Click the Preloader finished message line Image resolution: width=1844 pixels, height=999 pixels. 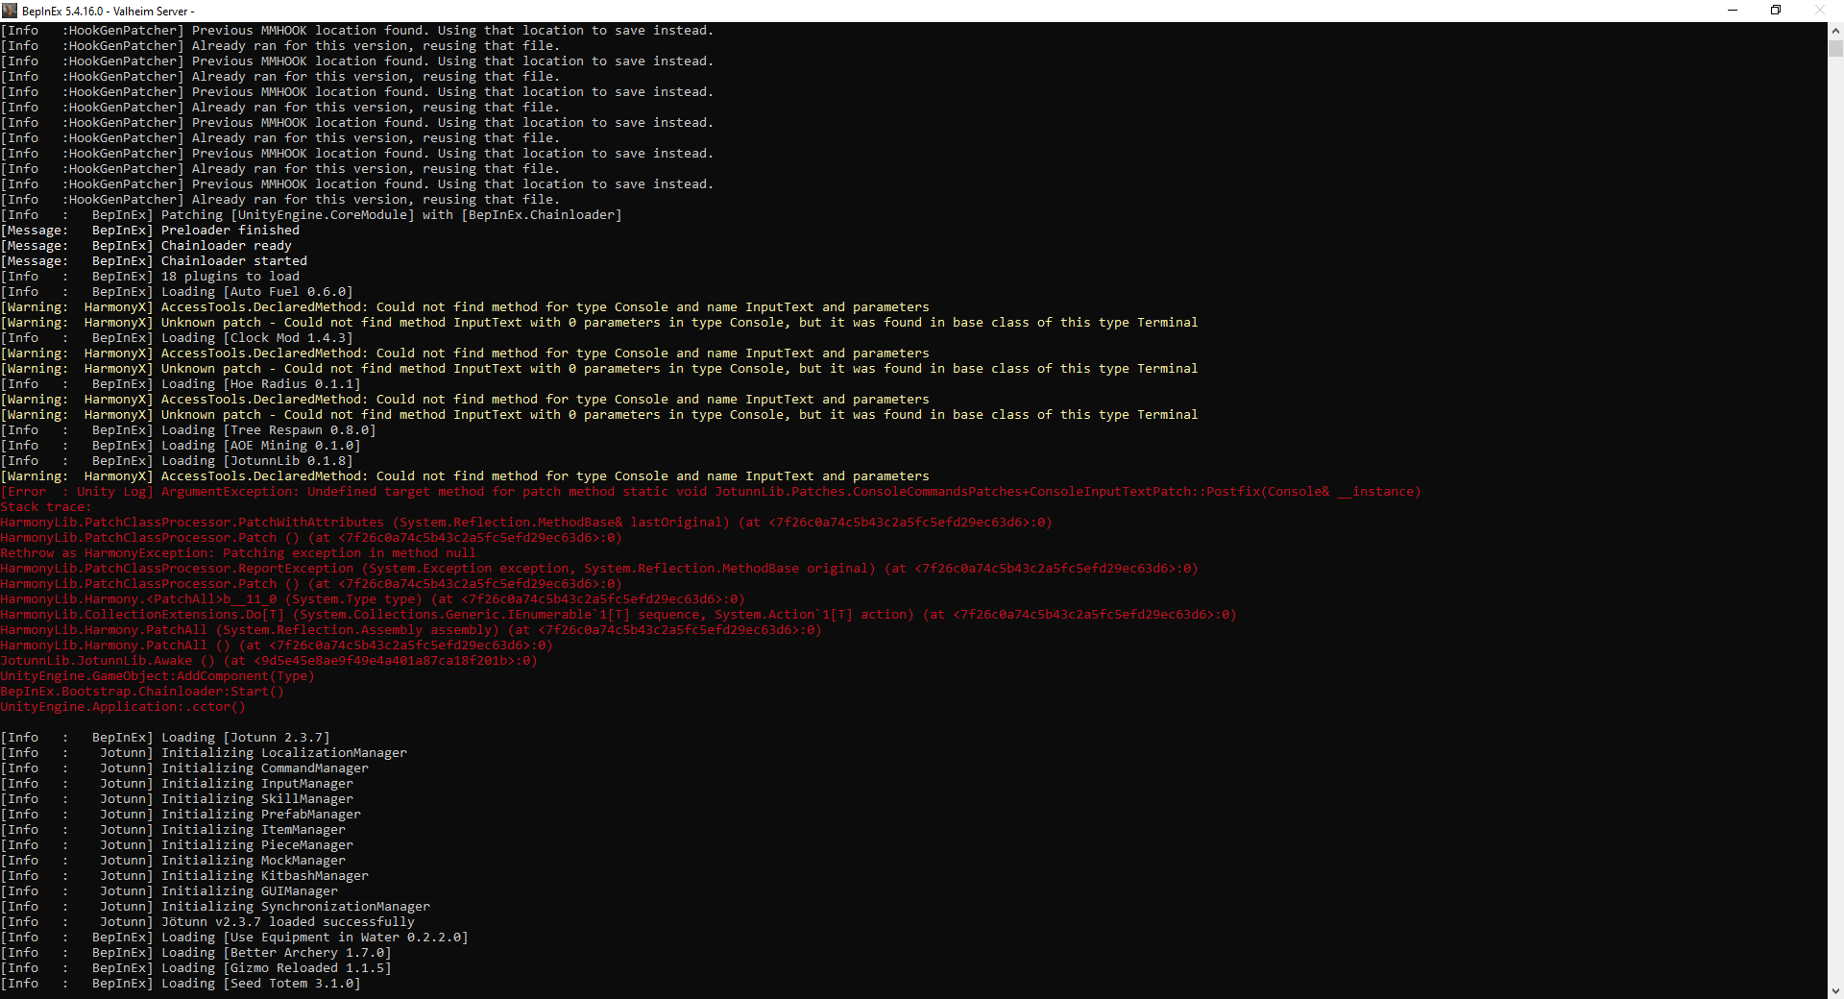point(149,230)
